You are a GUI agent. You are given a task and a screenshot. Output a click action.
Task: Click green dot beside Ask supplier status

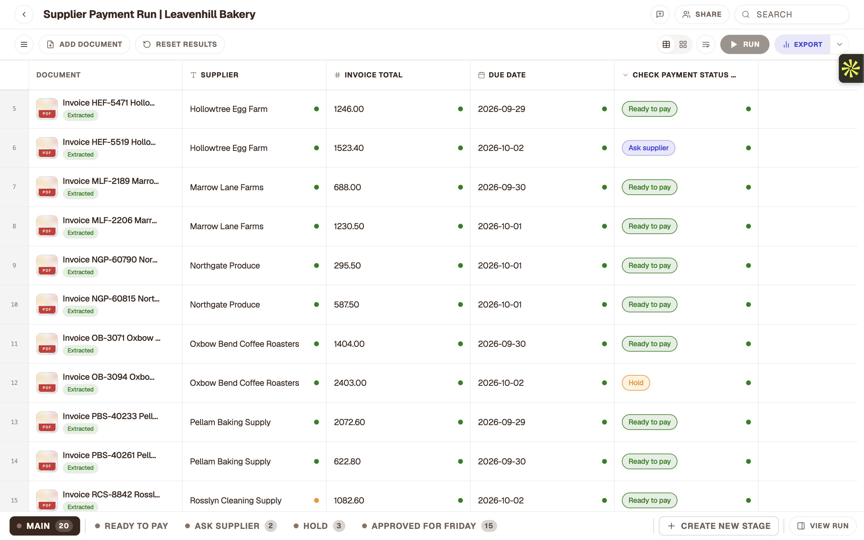click(748, 148)
